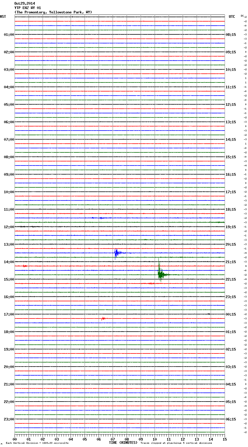Click the 'UTC' time zone header

232,17
